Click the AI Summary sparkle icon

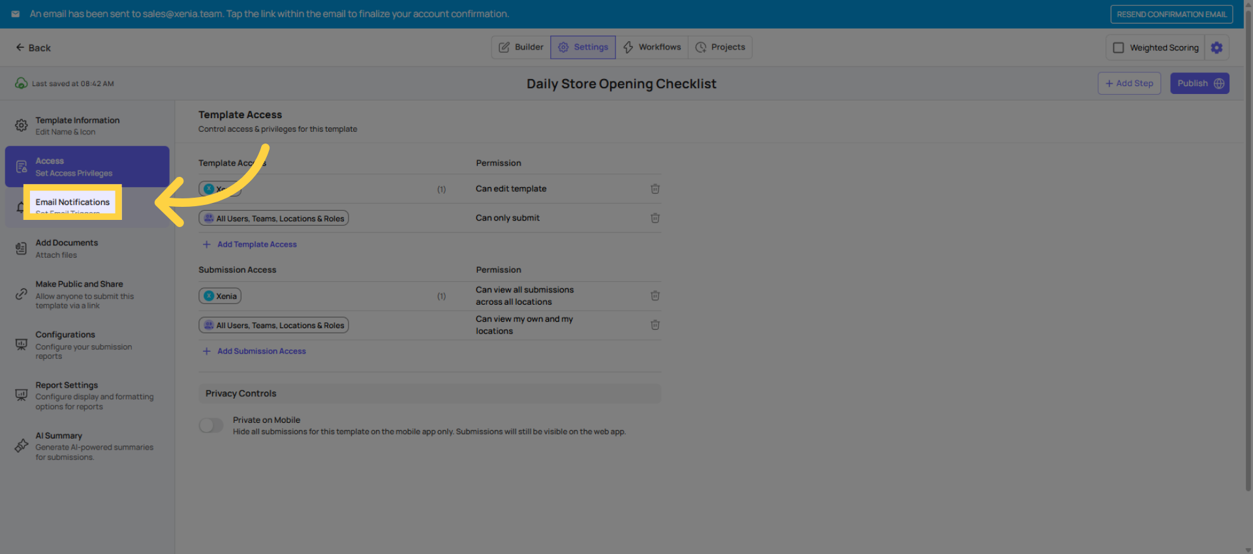coord(22,446)
